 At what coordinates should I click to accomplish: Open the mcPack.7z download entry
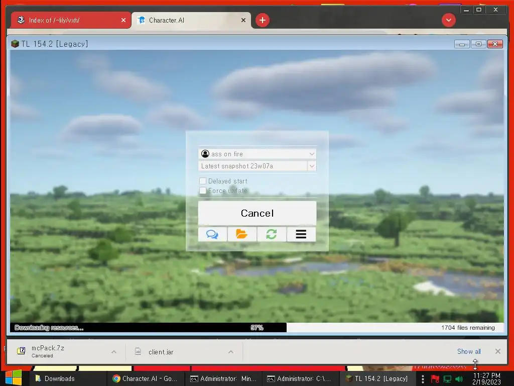pyautogui.click(x=66, y=351)
